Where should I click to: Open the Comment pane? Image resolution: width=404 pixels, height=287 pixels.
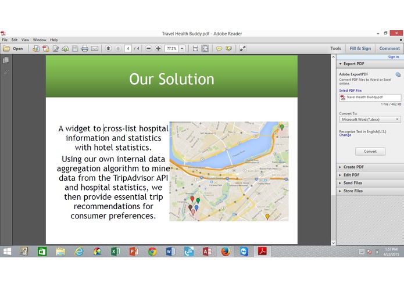389,48
